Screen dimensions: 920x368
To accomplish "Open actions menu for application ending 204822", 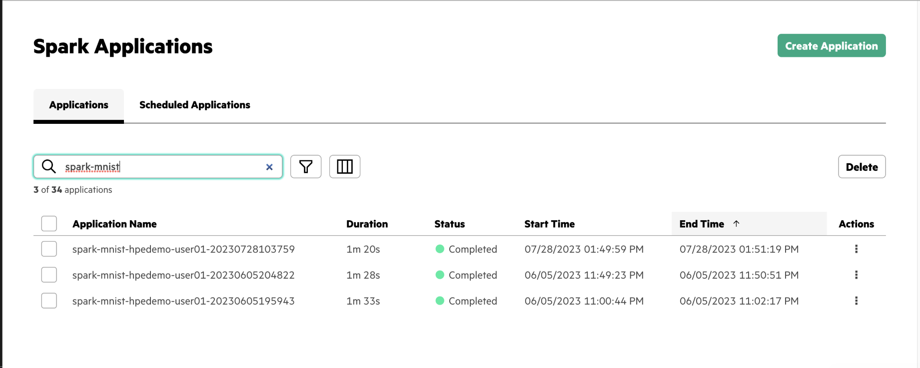I will (x=856, y=275).
